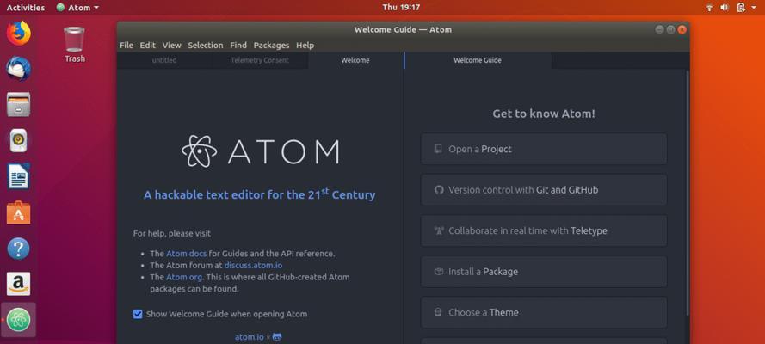
Task: Click the network status icon in top bar
Action: click(x=709, y=7)
